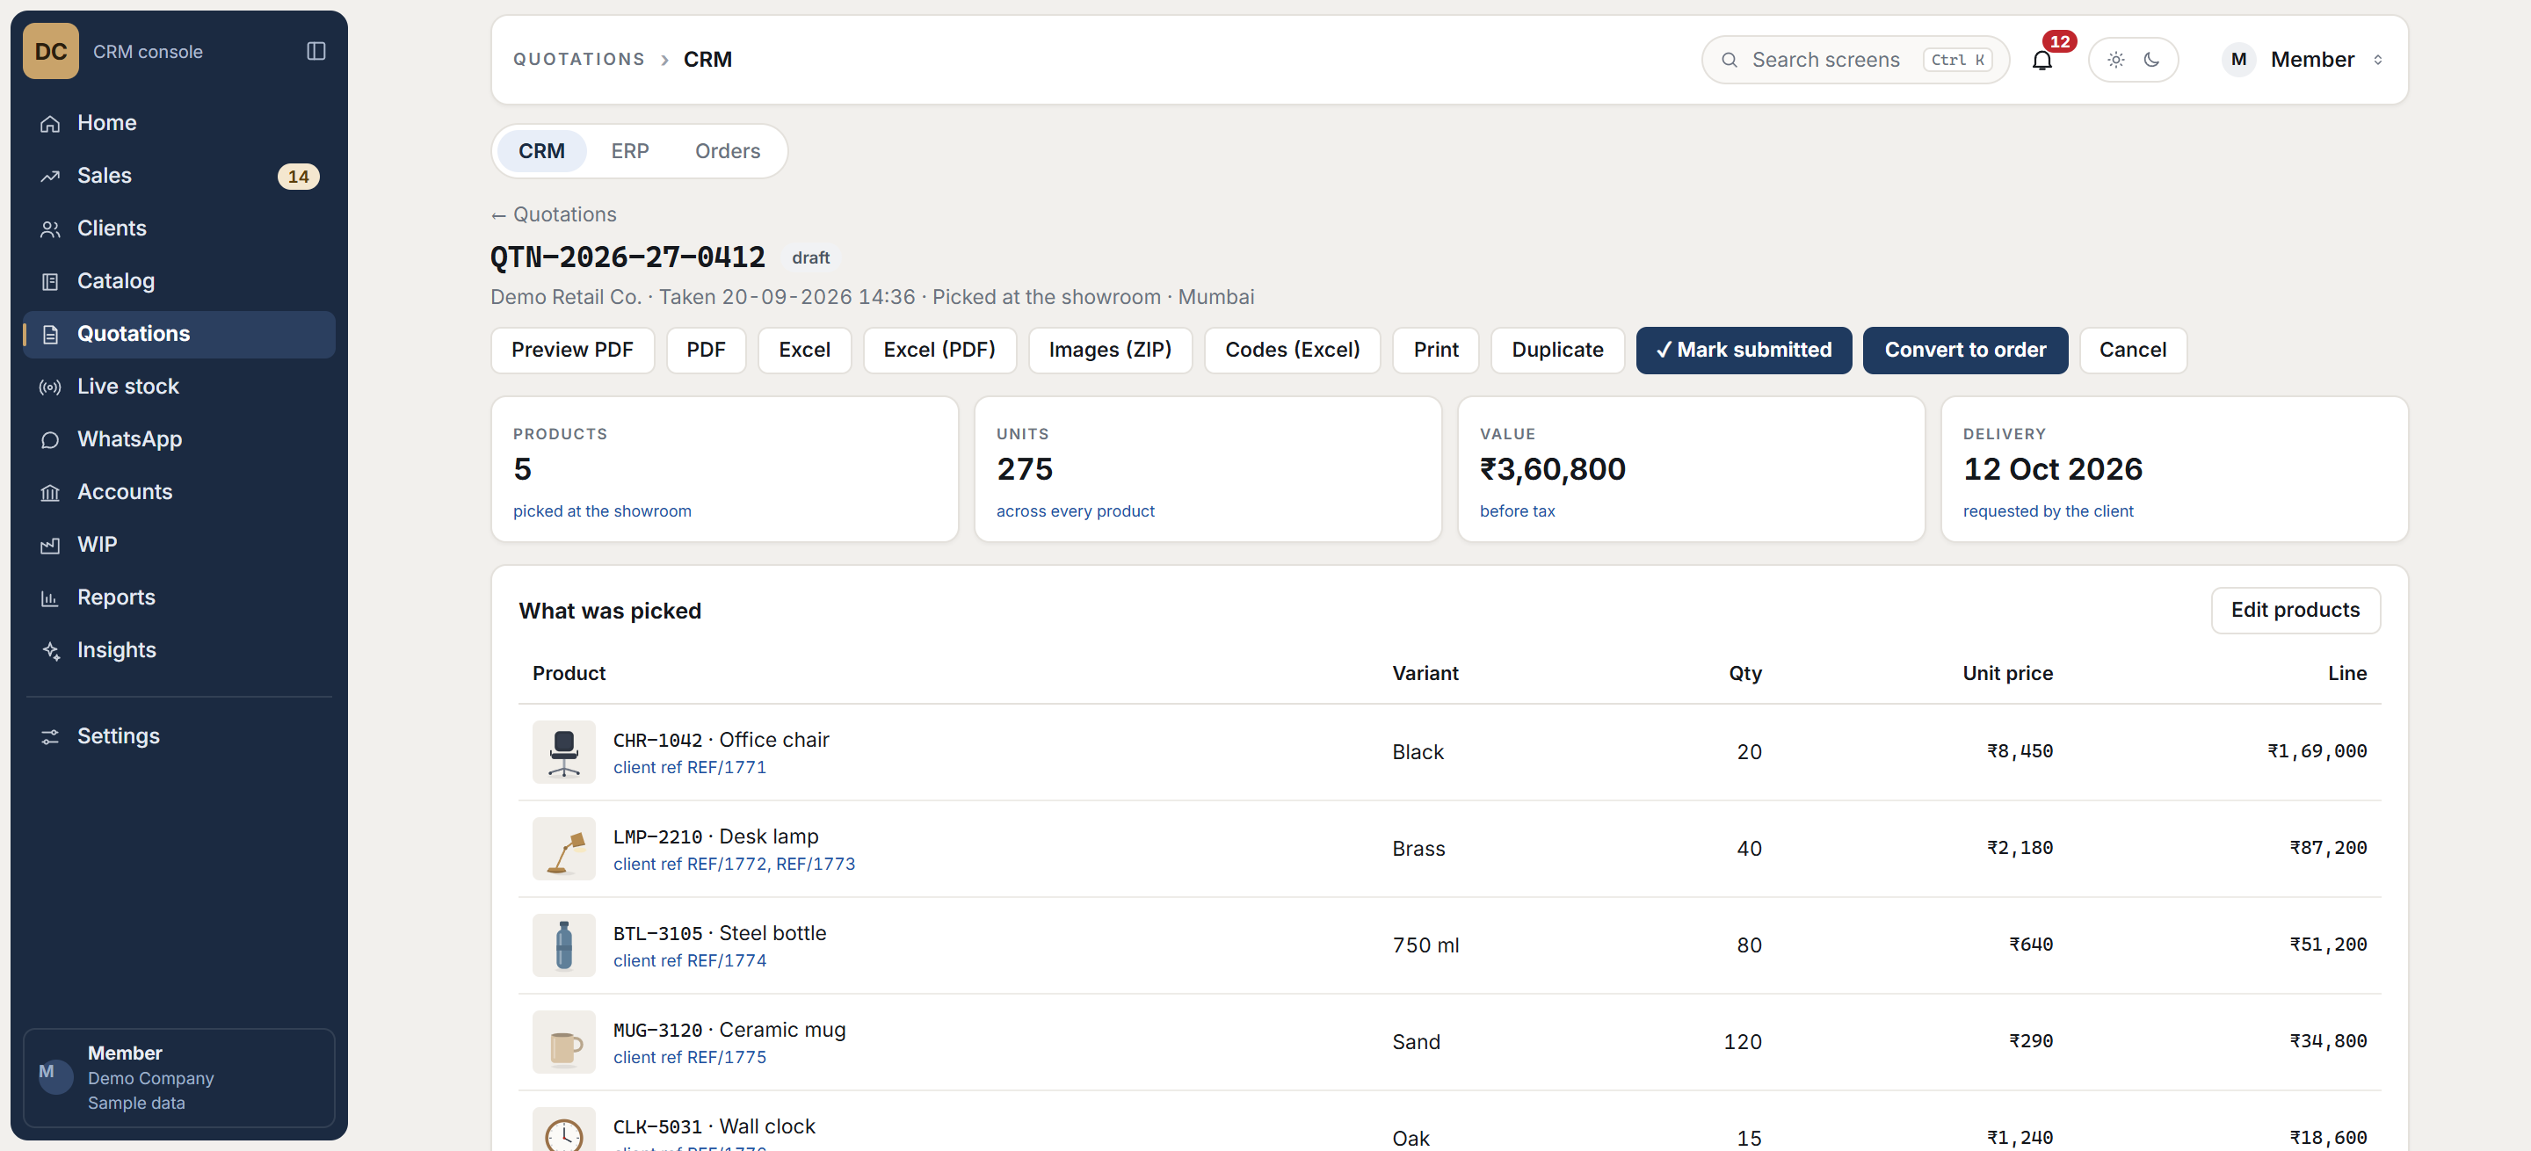Click Quotations breadcrumb in header
The height and width of the screenshot is (1151, 2531).
tap(579, 60)
